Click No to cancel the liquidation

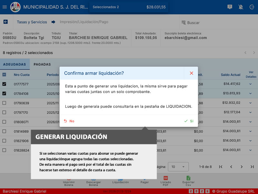(x=69, y=121)
